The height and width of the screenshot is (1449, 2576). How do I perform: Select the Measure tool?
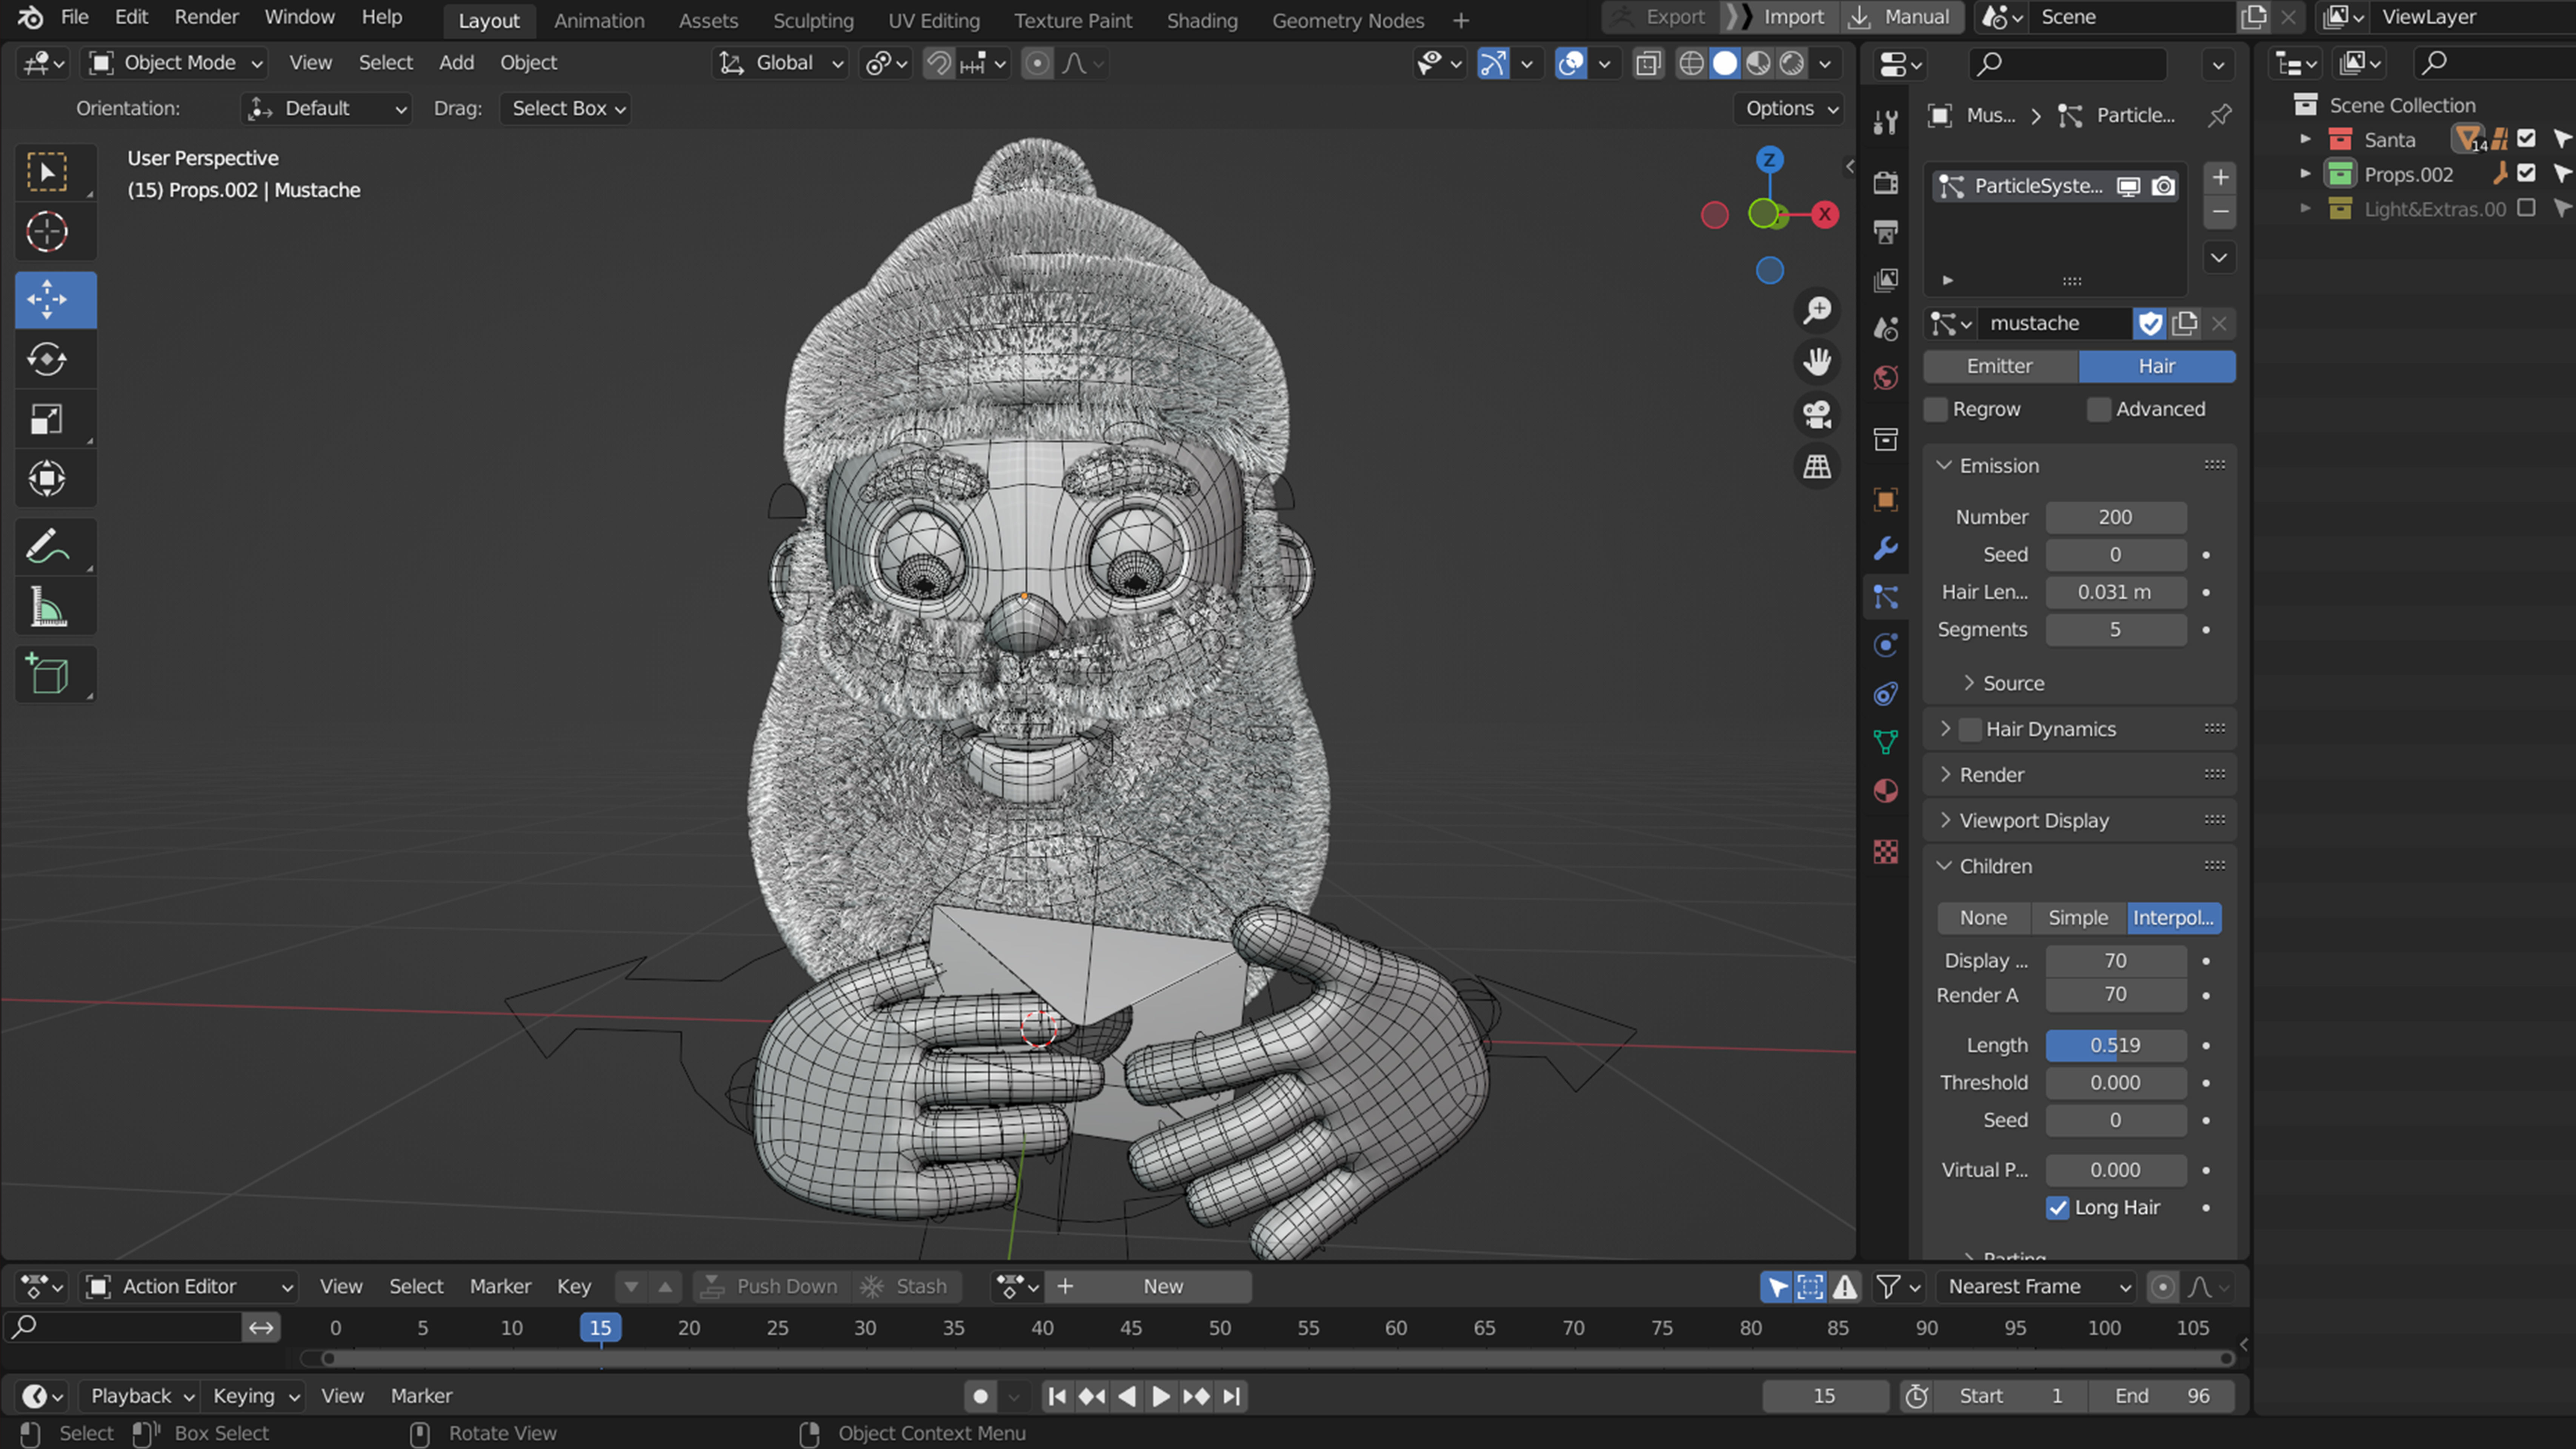(x=47, y=606)
